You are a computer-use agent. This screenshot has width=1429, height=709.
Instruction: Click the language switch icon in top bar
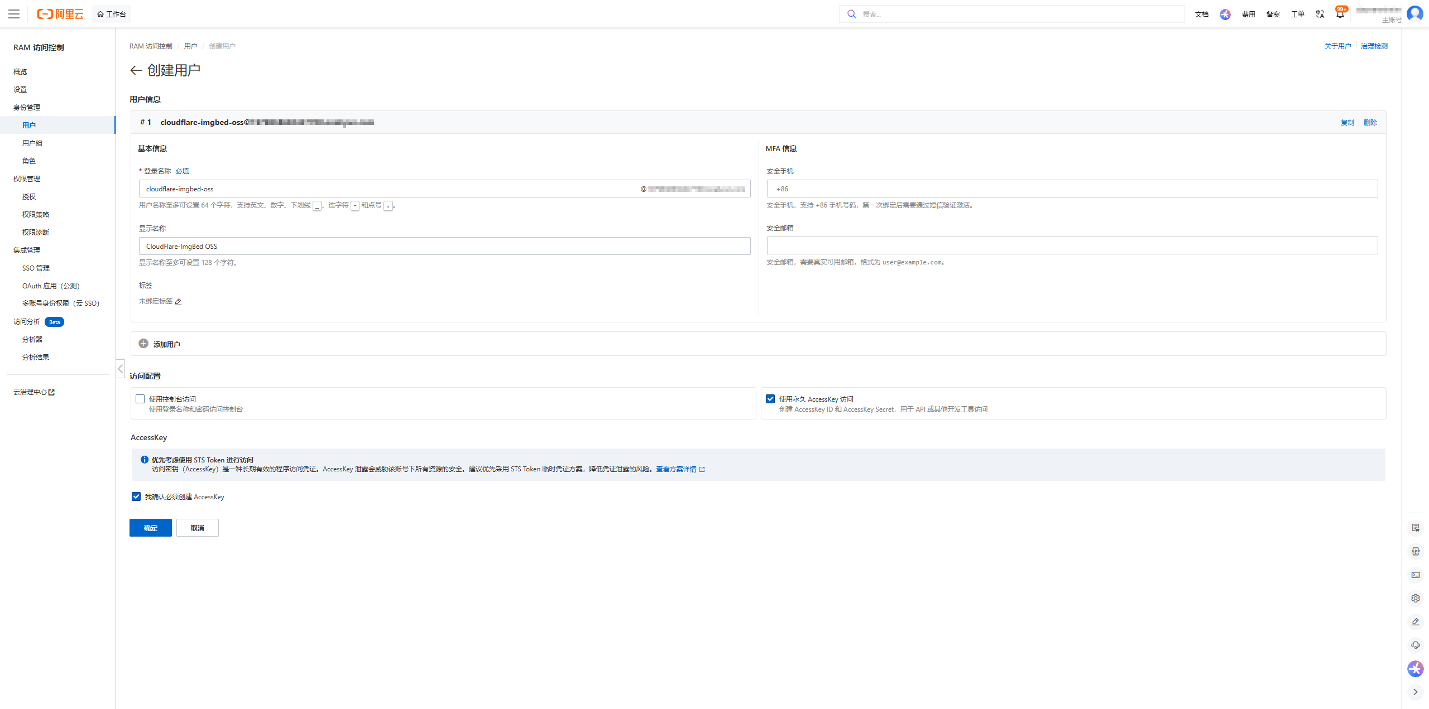coord(1320,13)
